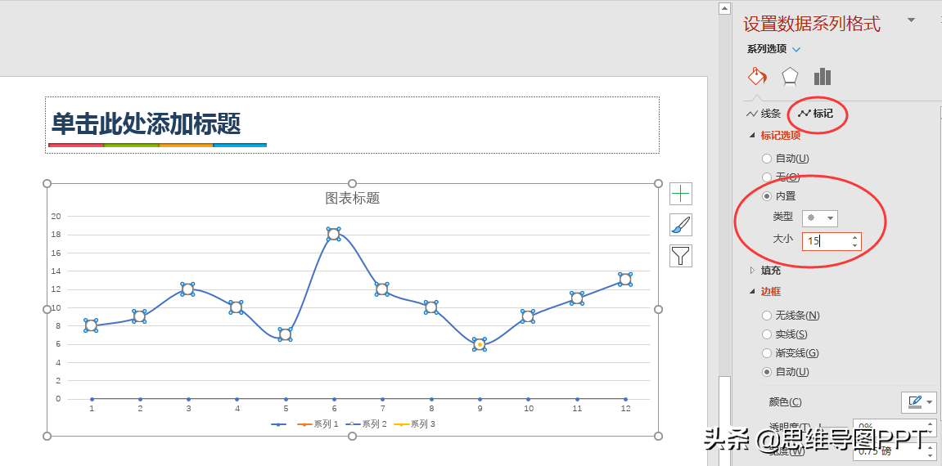This screenshot has width=942, height=466.
Task: Switch to the 标记 marker tab
Action: pos(816,114)
